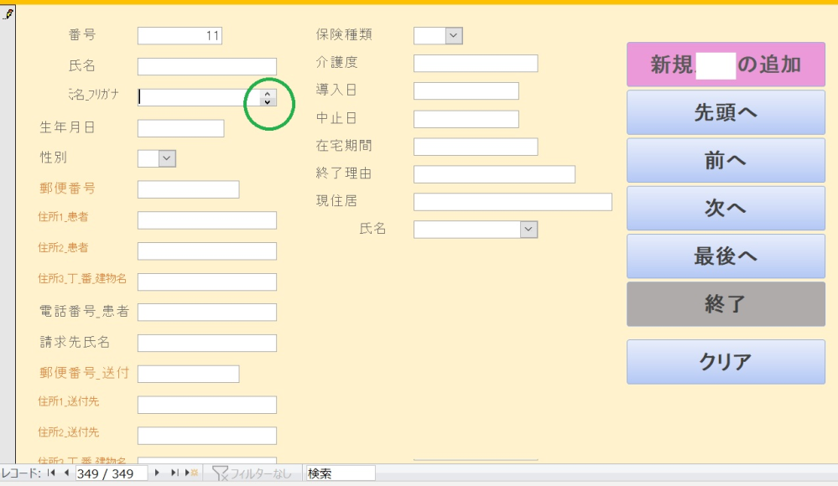Screen dimensions: 838x486
Task: Click the 番号 field showing 11
Action: tap(180, 36)
